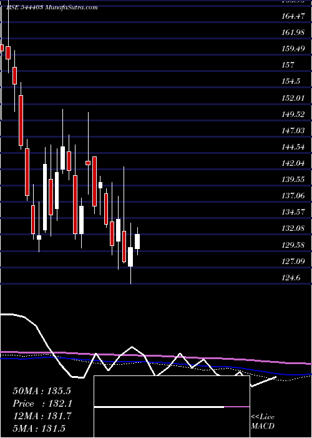
Task: Click the 139.55 price axis label
Action: coord(293,180)
